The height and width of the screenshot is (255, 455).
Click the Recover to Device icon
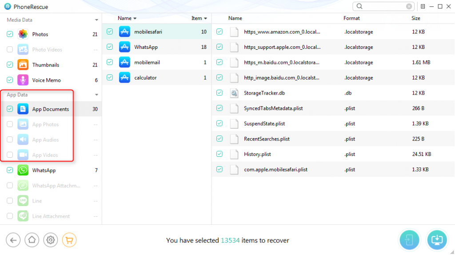pos(409,239)
